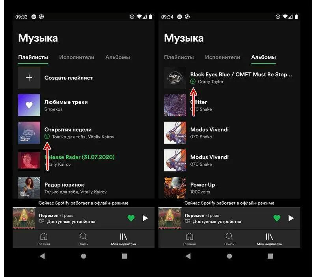Tap the Power Up album cover thumbnail

pos(175,188)
